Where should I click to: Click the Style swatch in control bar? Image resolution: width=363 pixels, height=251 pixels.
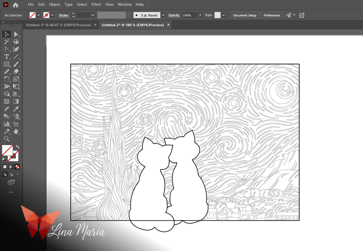pos(218,15)
